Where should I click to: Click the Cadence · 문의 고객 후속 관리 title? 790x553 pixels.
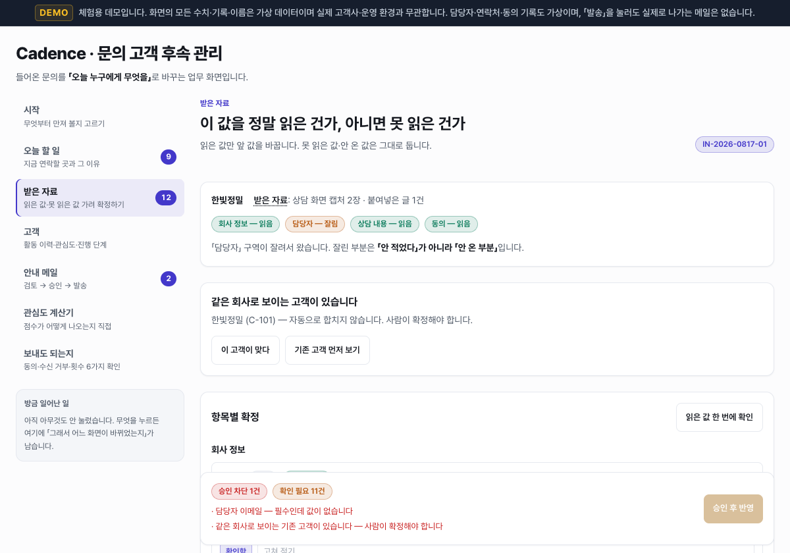pyautogui.click(x=119, y=53)
